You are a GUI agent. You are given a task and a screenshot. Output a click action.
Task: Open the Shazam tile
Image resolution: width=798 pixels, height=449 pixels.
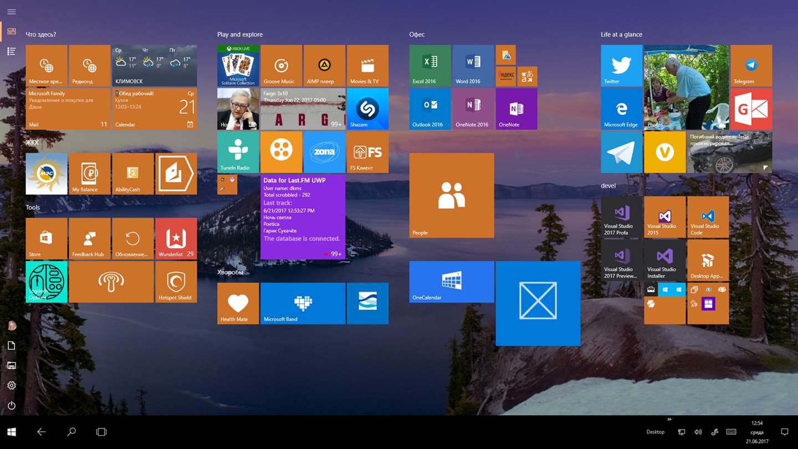pyautogui.click(x=367, y=109)
